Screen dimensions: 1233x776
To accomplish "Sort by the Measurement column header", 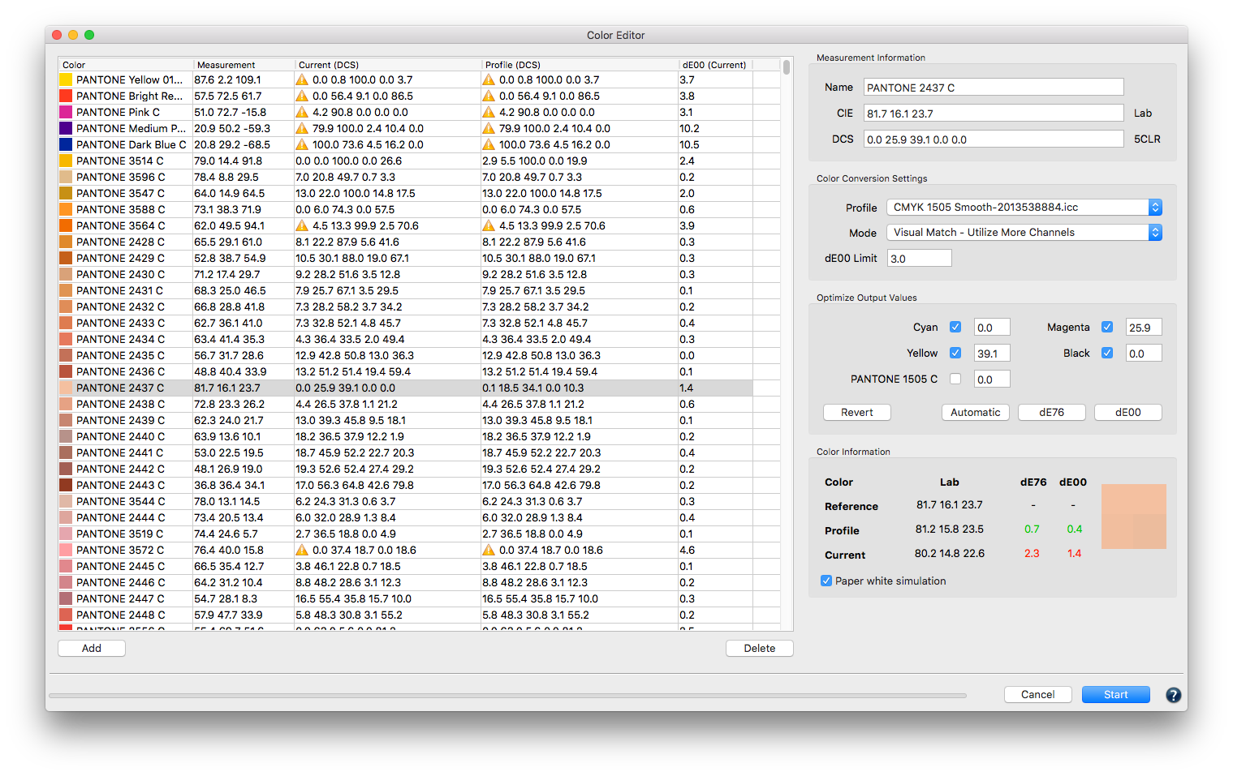I will (244, 65).
